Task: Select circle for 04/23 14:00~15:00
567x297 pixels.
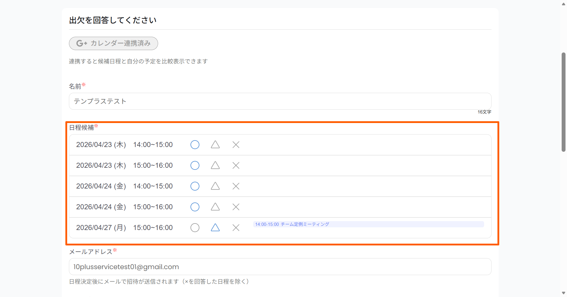Action: (x=195, y=145)
